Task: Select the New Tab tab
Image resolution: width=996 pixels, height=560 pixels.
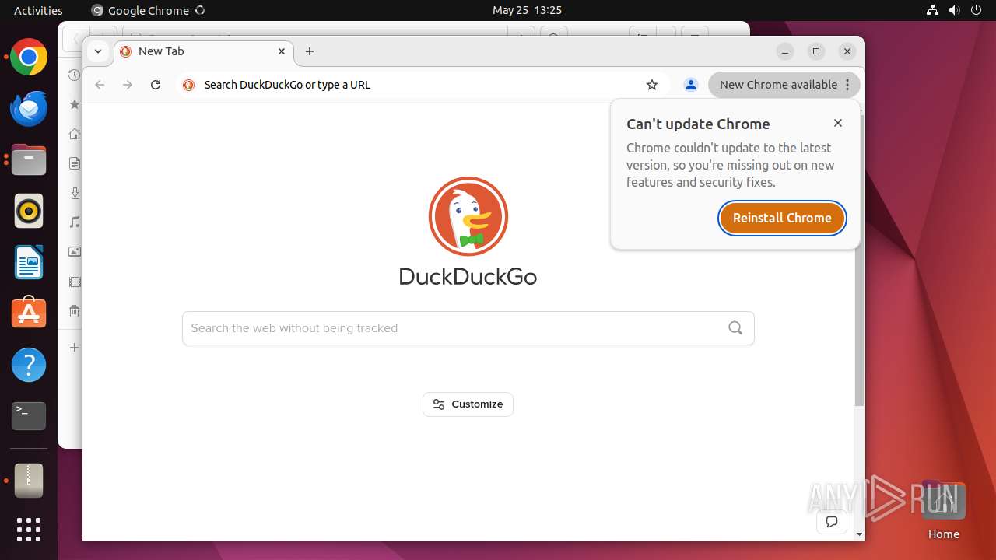Action: tap(204, 51)
